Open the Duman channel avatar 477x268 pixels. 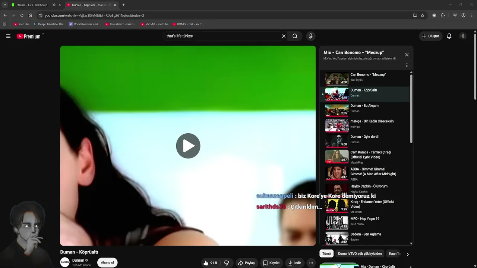[x=65, y=262]
